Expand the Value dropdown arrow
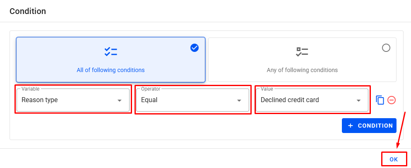The height and width of the screenshot is (168, 411). click(358, 100)
